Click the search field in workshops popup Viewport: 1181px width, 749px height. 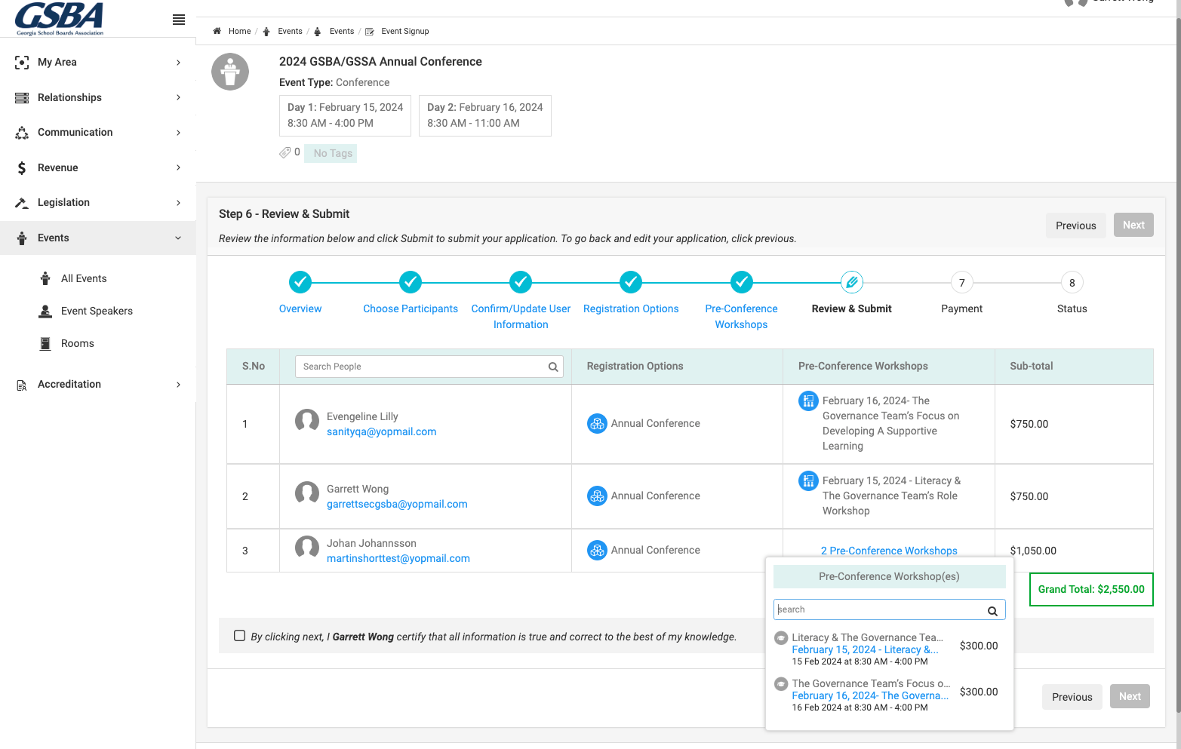pos(889,609)
